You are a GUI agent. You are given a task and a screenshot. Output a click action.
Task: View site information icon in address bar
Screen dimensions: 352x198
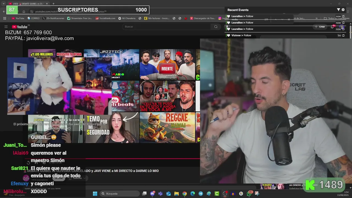[x=32, y=12]
